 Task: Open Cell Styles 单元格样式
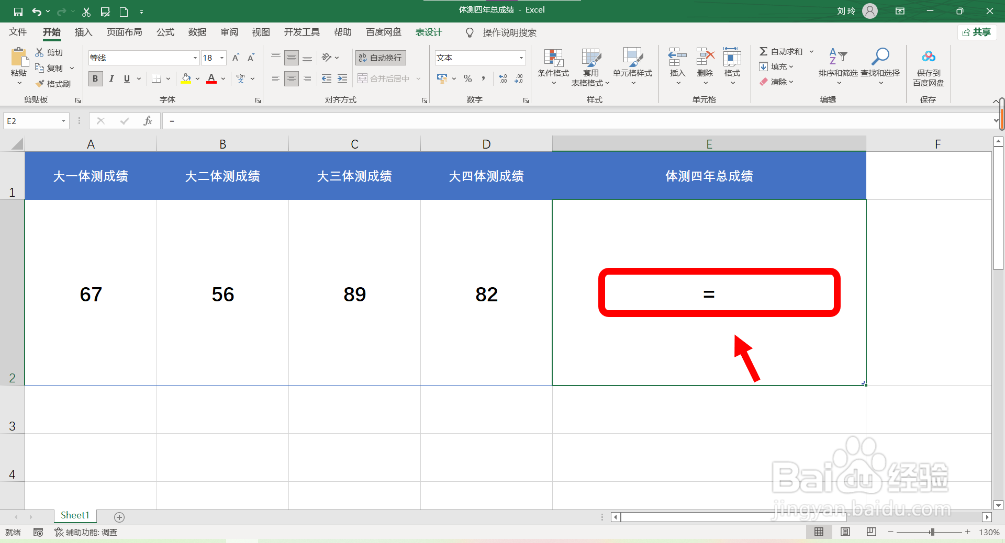632,67
